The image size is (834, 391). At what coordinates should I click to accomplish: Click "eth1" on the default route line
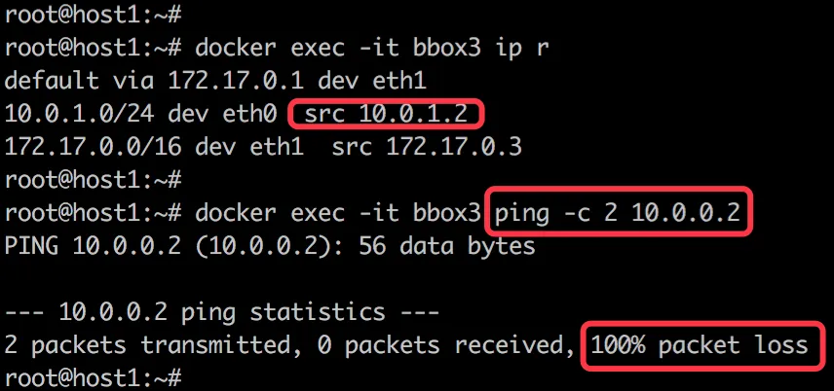pyautogui.click(x=399, y=82)
